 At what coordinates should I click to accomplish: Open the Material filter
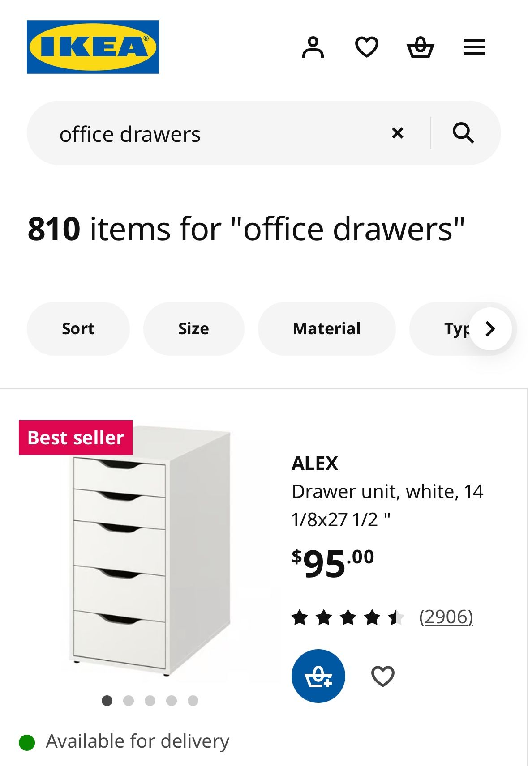click(326, 329)
